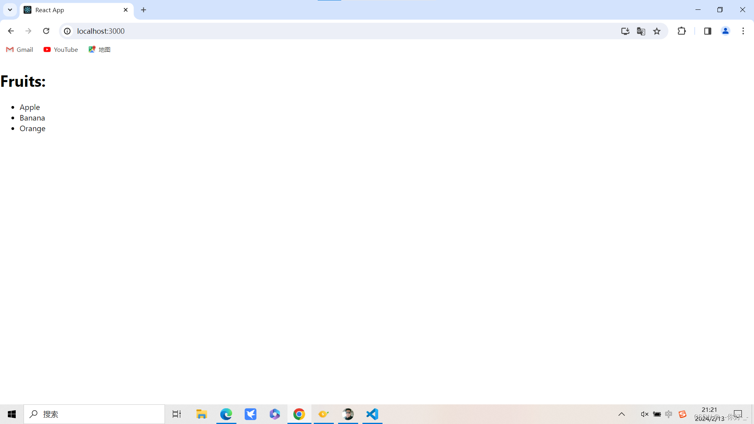The width and height of the screenshot is (754, 424).
Task: Expand the browser tab options
Action: point(10,10)
